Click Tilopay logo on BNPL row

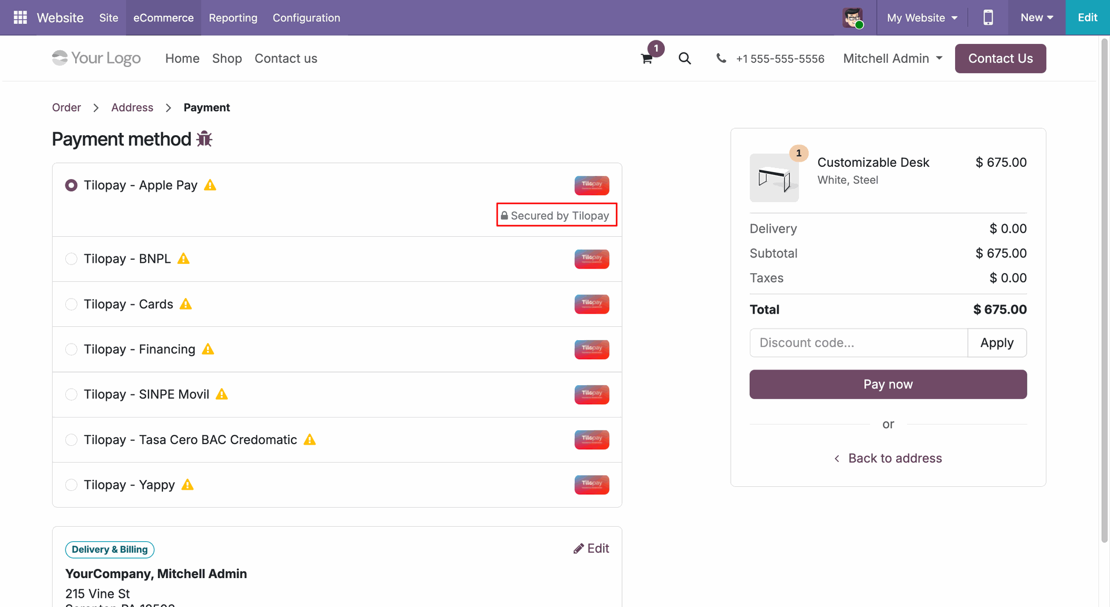591,259
